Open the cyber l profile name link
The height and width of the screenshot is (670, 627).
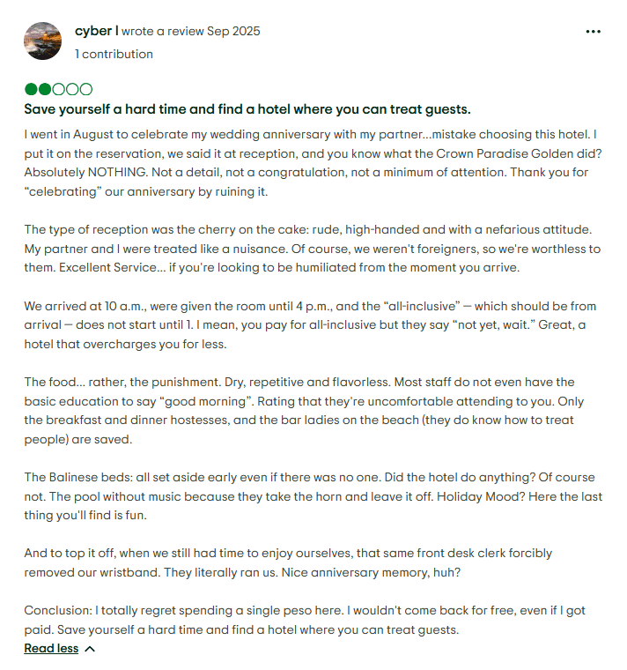point(96,31)
